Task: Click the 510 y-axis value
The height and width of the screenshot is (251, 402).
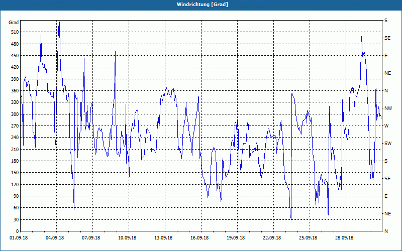Action: [x=15, y=32]
